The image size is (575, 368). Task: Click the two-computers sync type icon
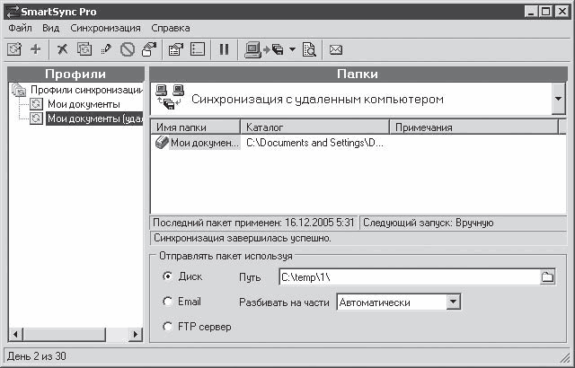tap(170, 98)
